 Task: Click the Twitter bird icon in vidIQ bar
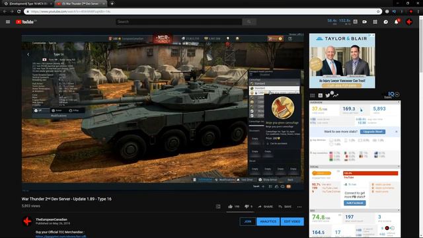pyautogui.click(x=328, y=95)
